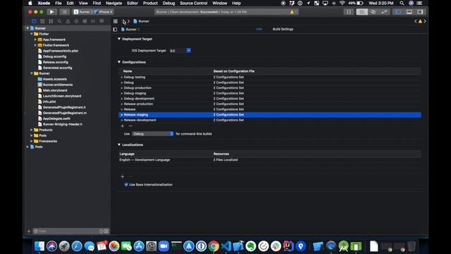Image resolution: width=451 pixels, height=254 pixels.
Task: Add a localization with the plus button
Action: [123, 176]
